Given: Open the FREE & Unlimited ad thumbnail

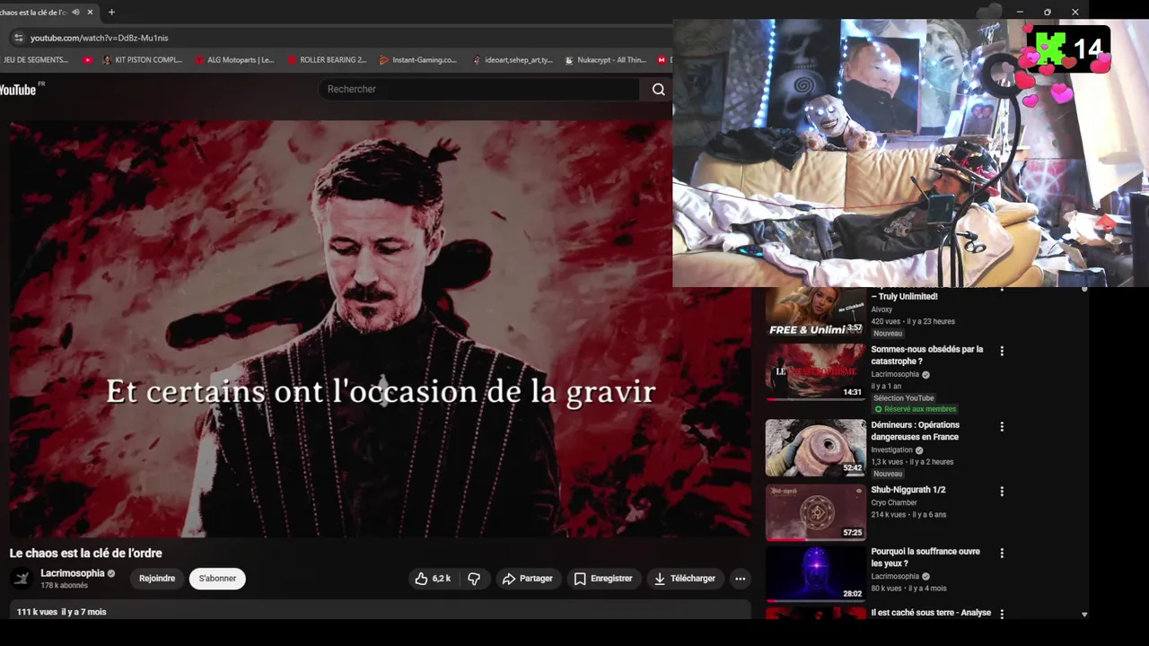Looking at the screenshot, I should 815,311.
